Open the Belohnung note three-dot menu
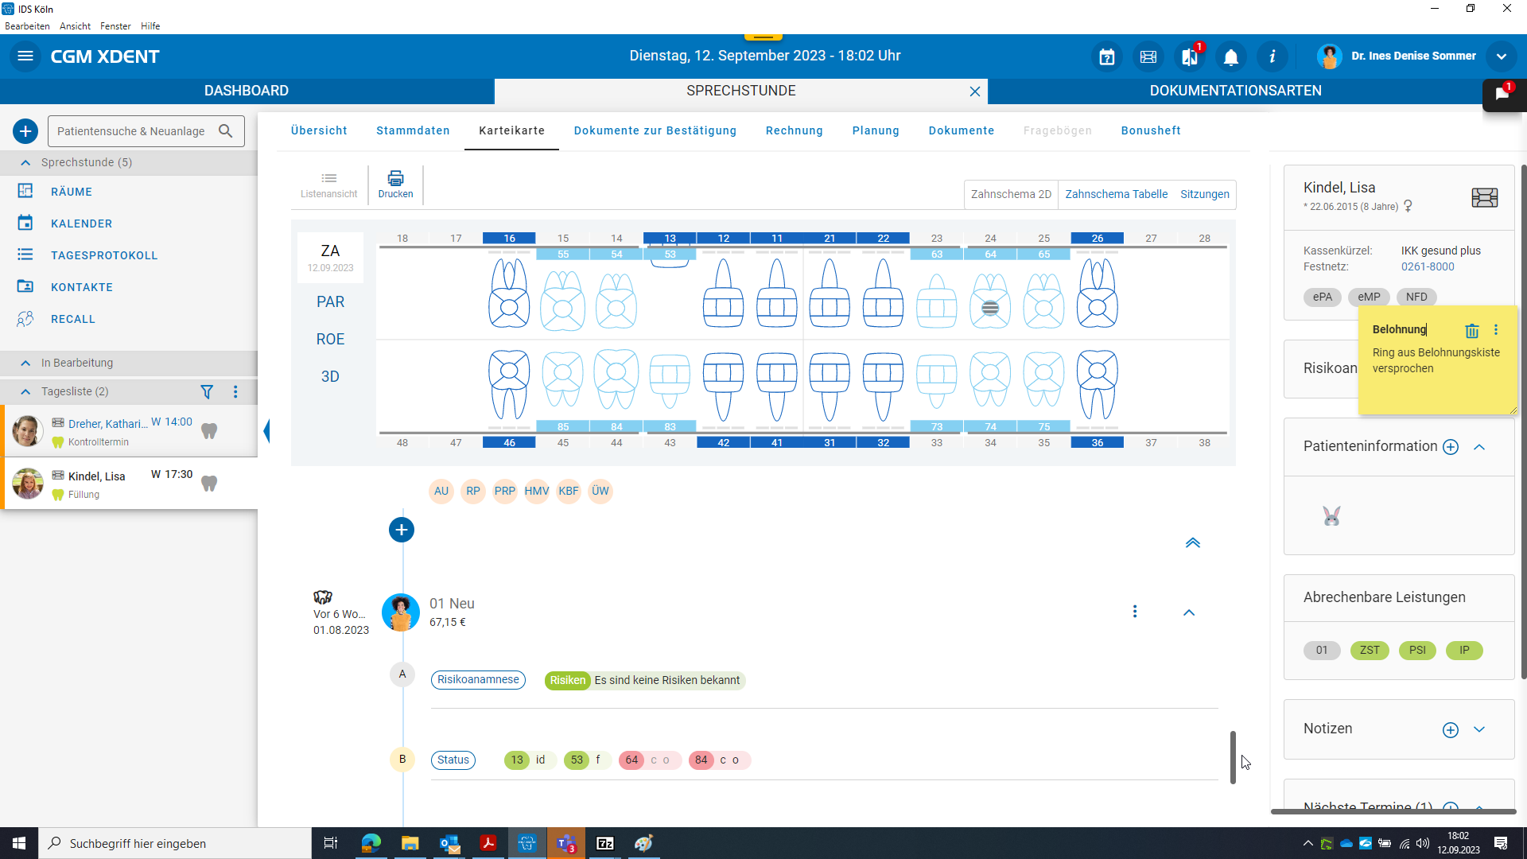Image resolution: width=1527 pixels, height=859 pixels. [x=1496, y=329]
